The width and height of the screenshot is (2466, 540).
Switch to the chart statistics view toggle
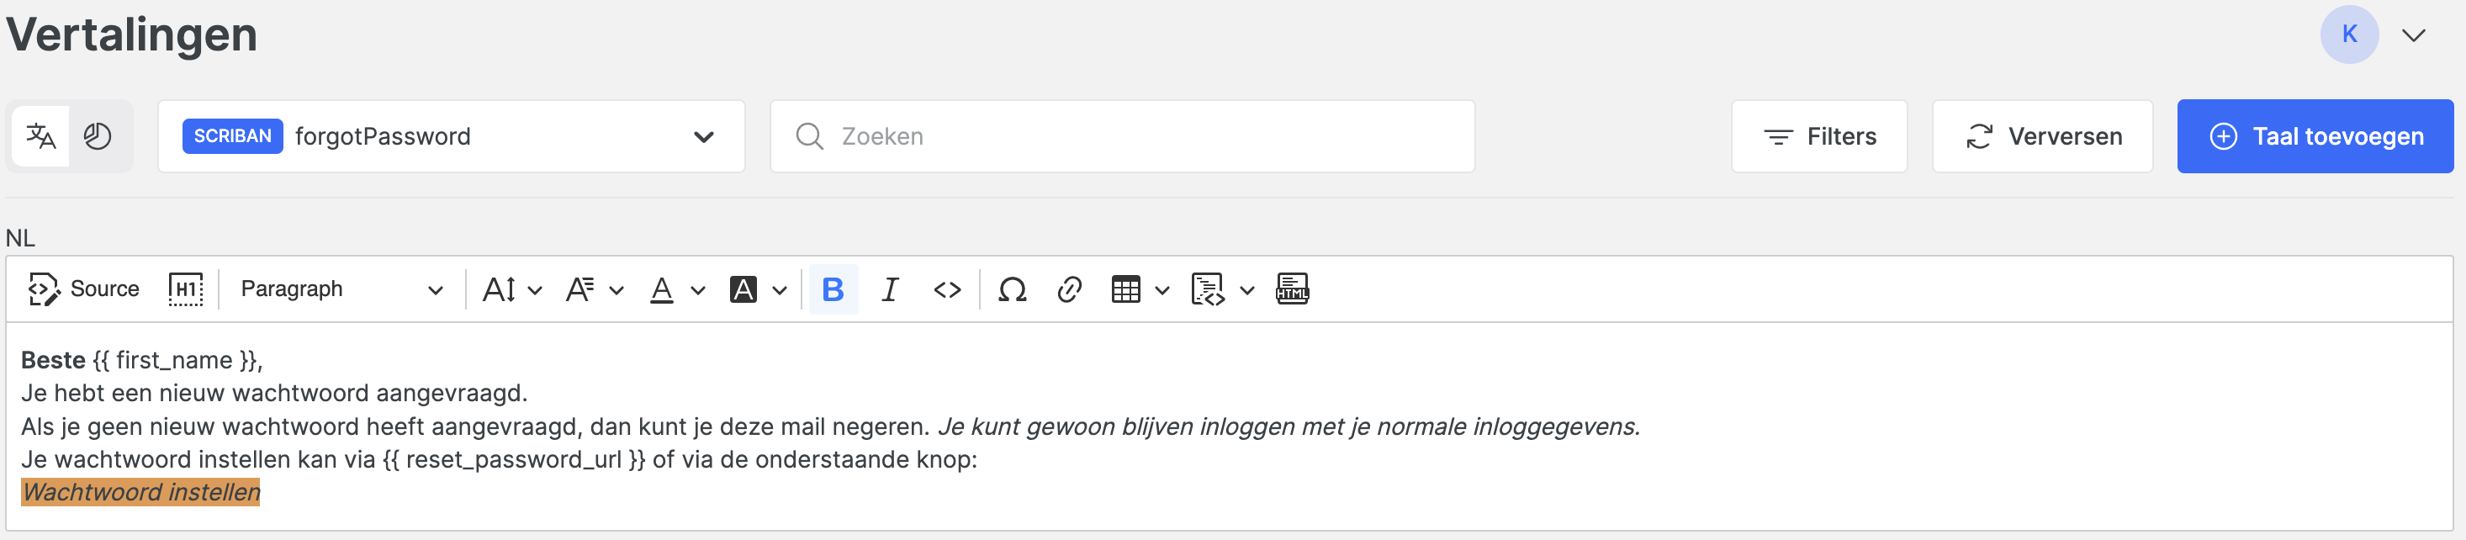pos(98,137)
